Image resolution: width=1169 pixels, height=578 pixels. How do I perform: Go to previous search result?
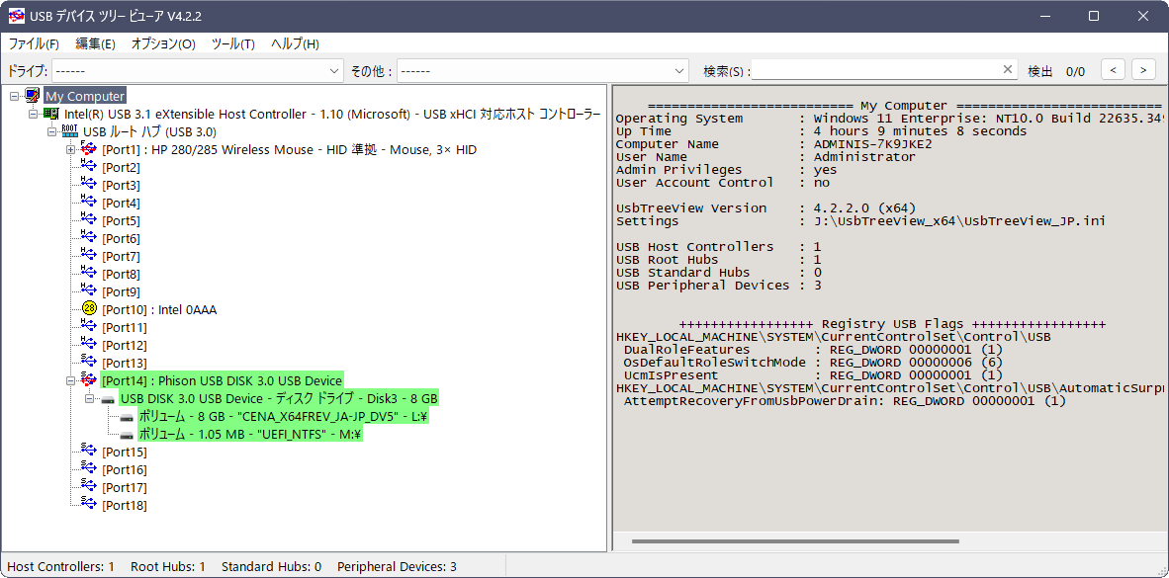pyautogui.click(x=1113, y=70)
